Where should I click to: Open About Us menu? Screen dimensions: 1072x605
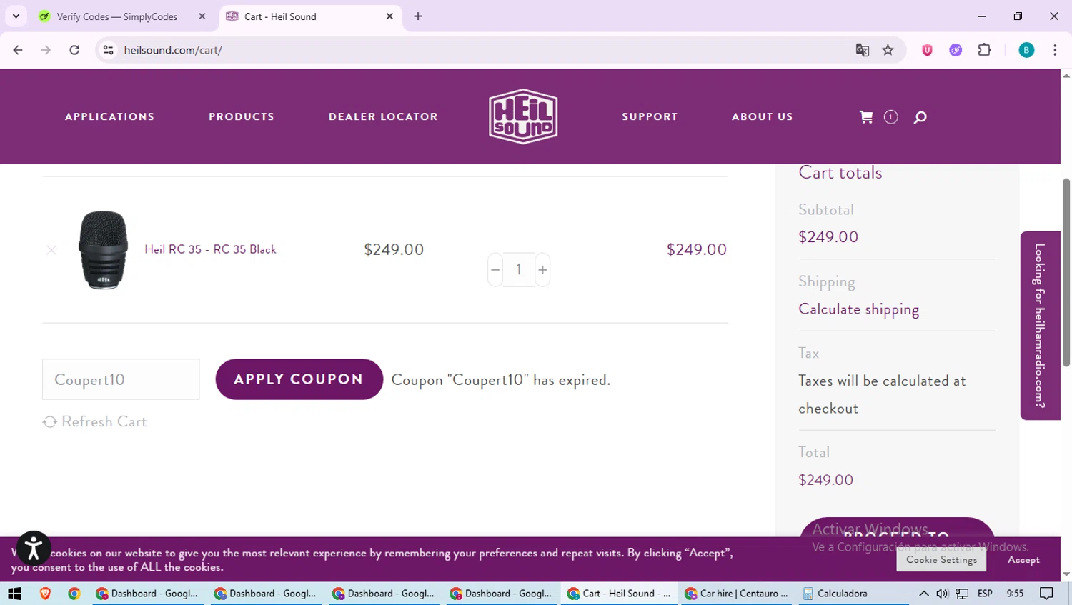coord(762,116)
